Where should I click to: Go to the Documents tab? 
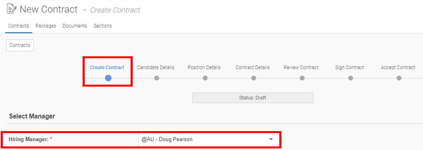coord(75,26)
